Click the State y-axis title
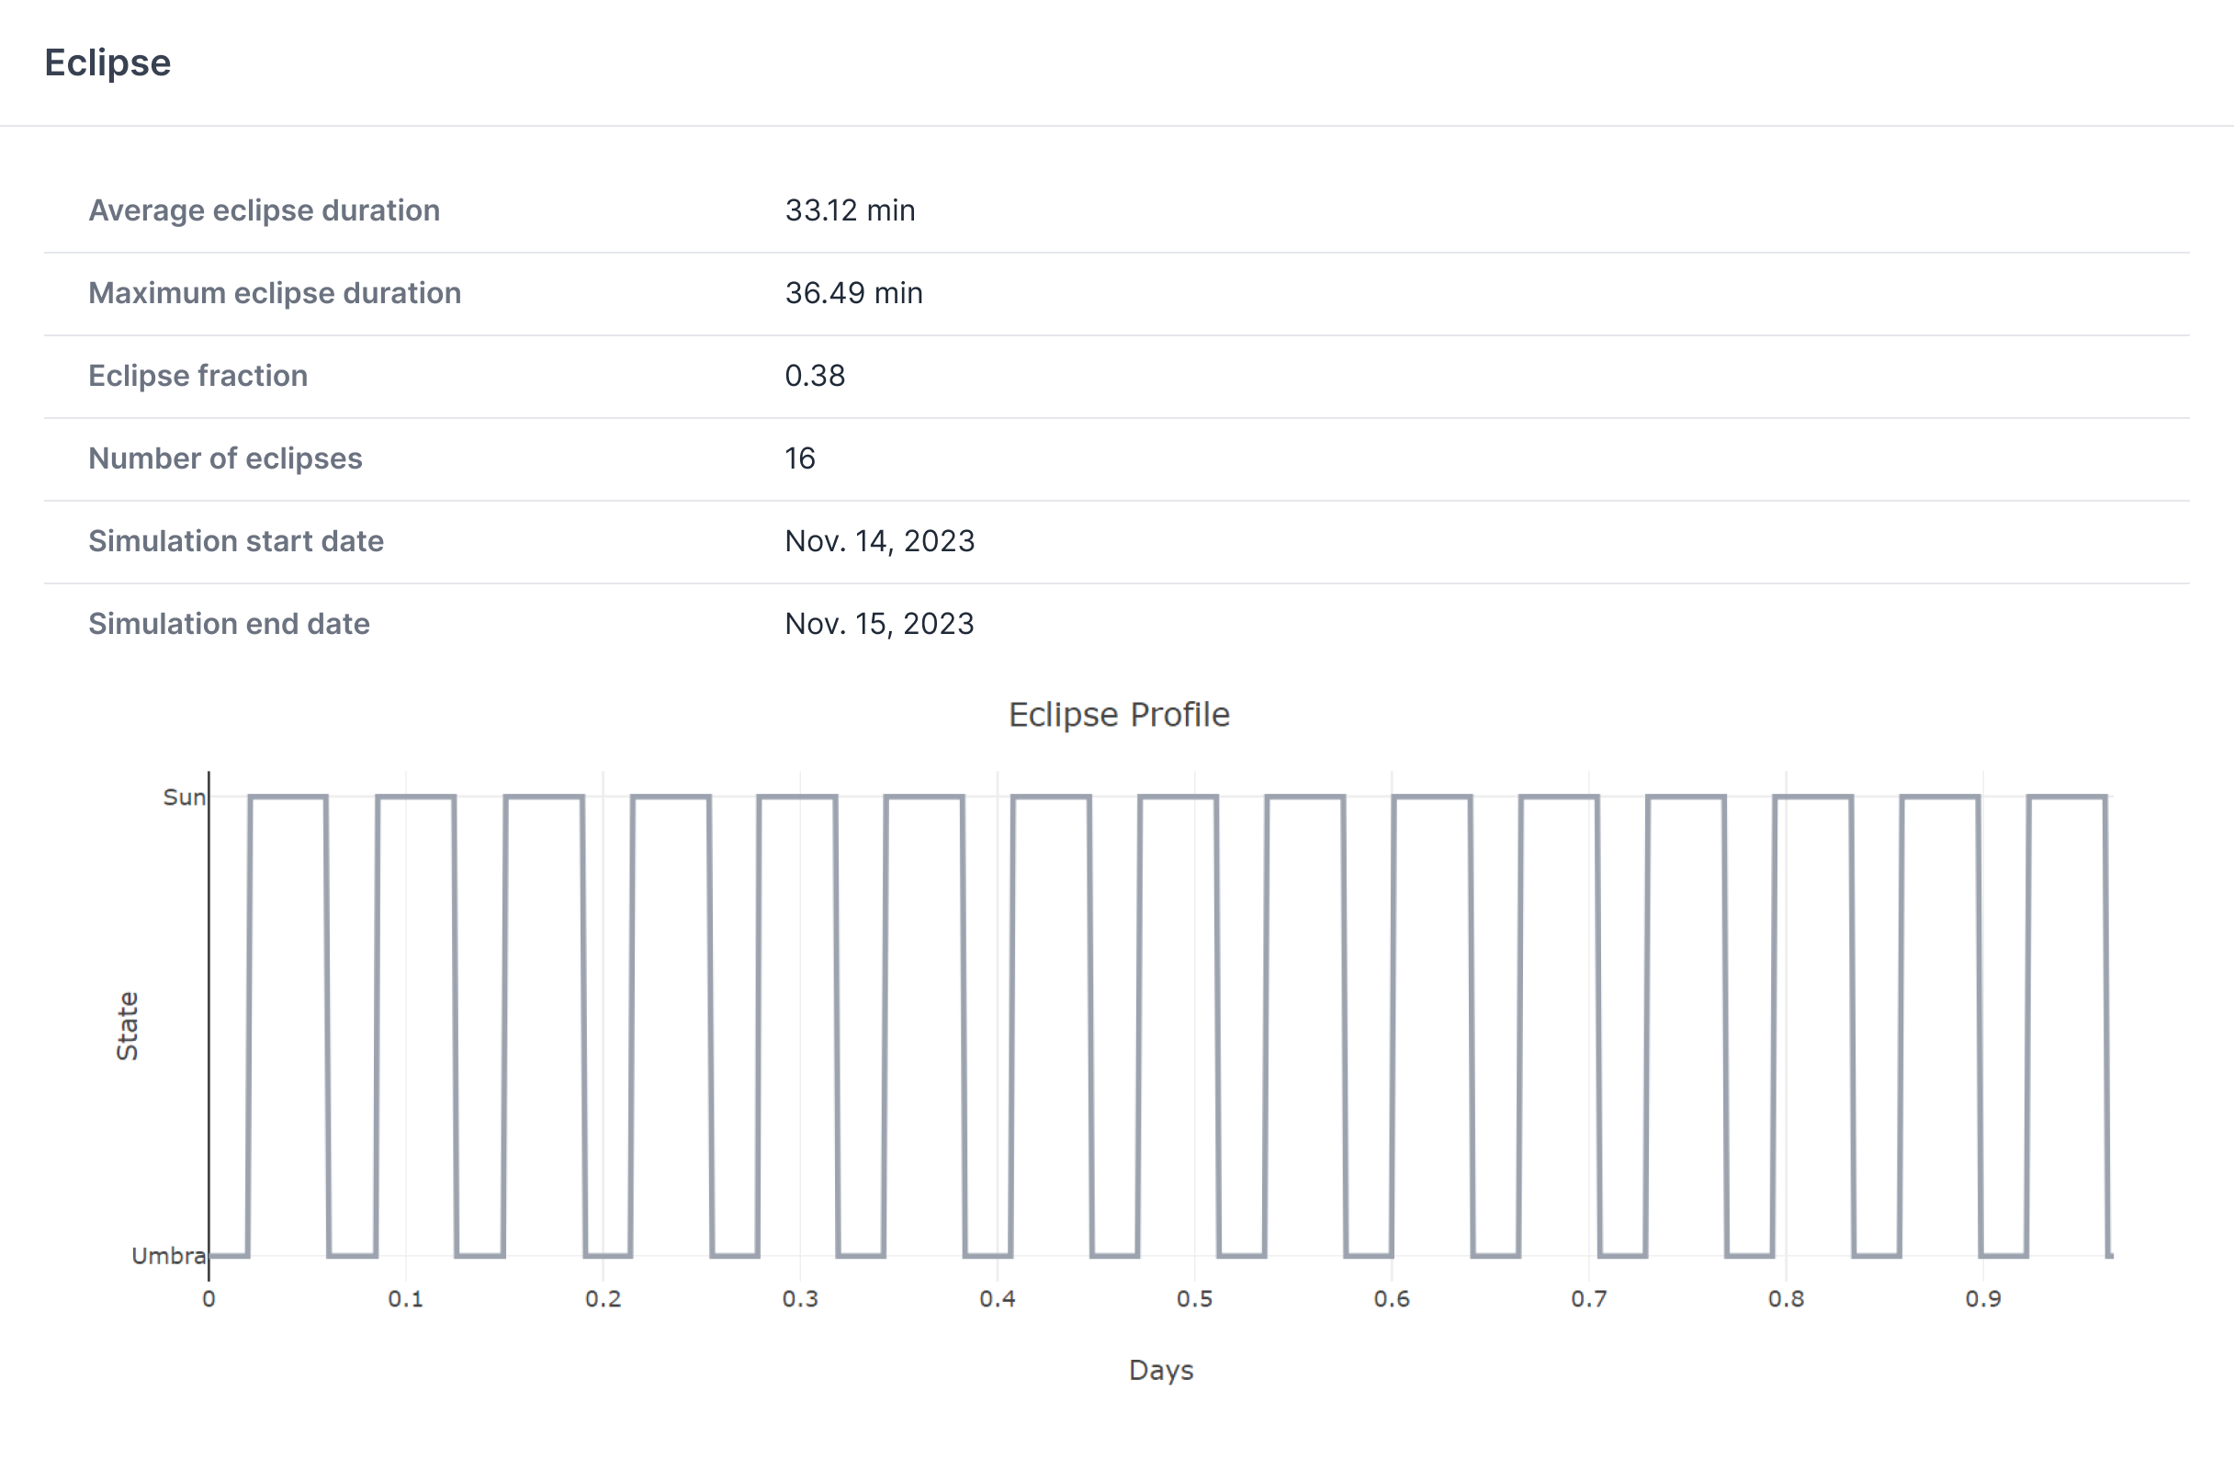 click(x=127, y=1025)
